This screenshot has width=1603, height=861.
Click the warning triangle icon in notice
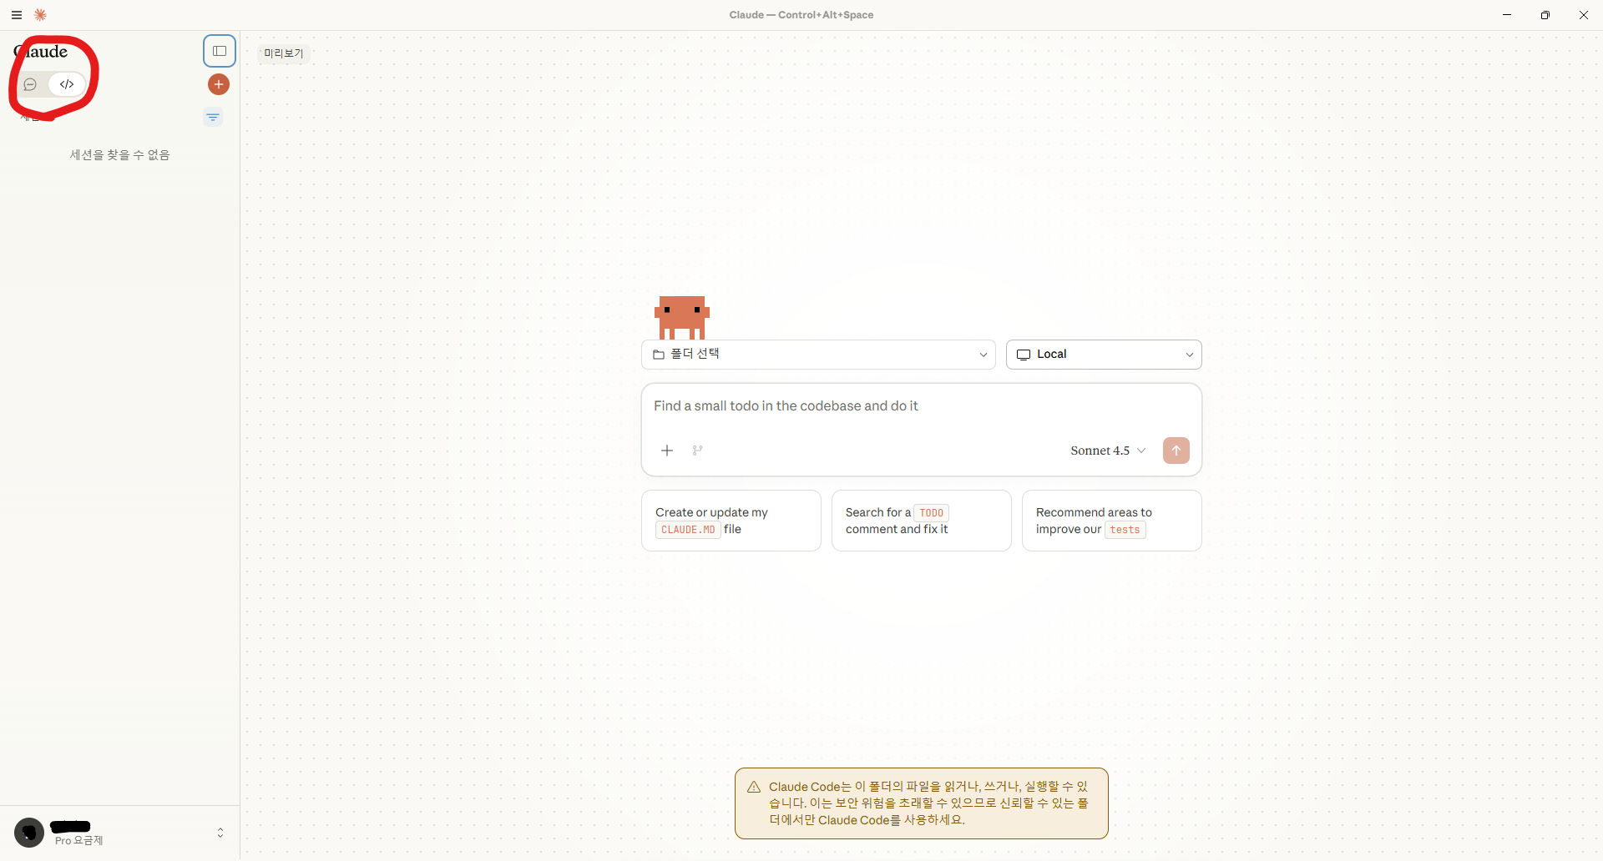pos(754,787)
